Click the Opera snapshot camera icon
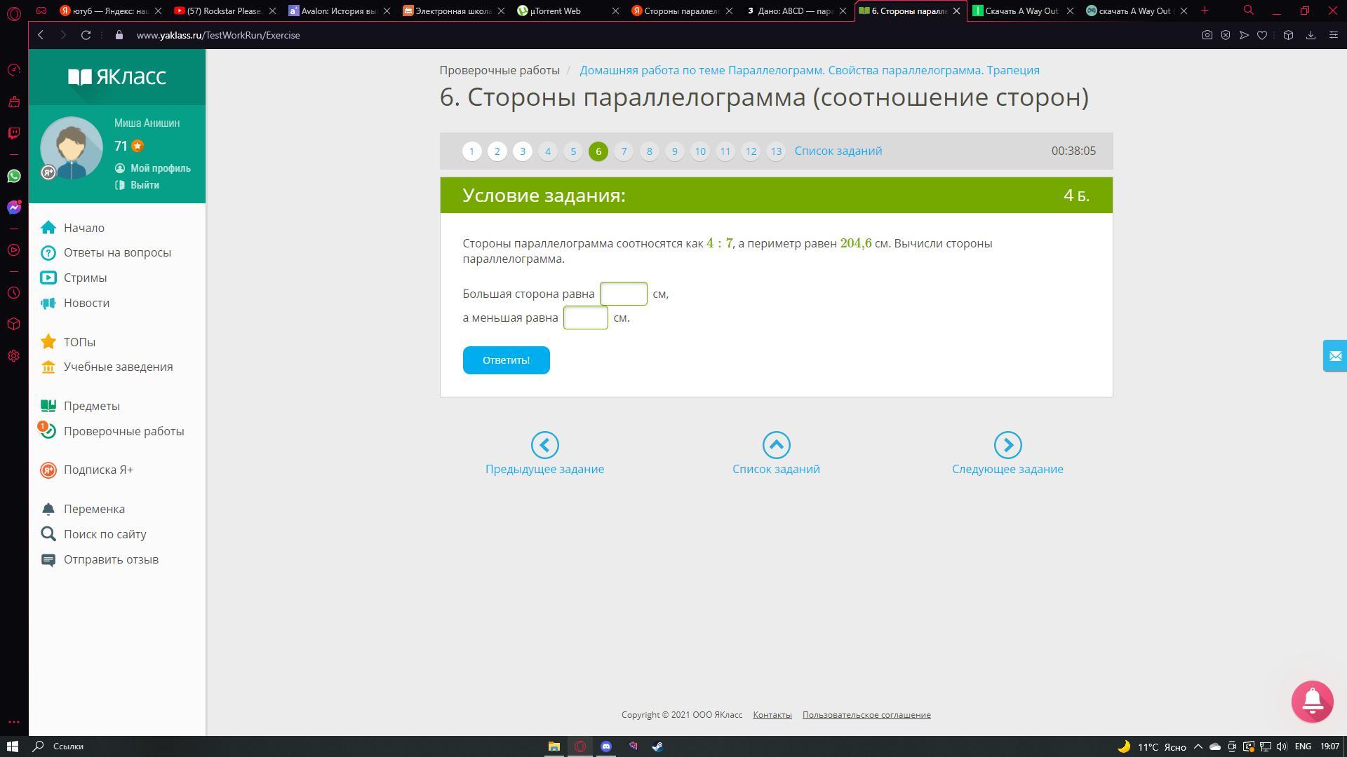This screenshot has width=1347, height=757. (1207, 35)
